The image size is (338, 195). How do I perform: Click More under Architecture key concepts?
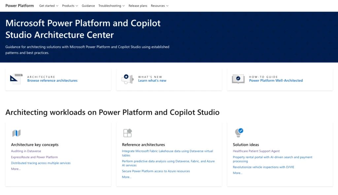(x=16, y=169)
